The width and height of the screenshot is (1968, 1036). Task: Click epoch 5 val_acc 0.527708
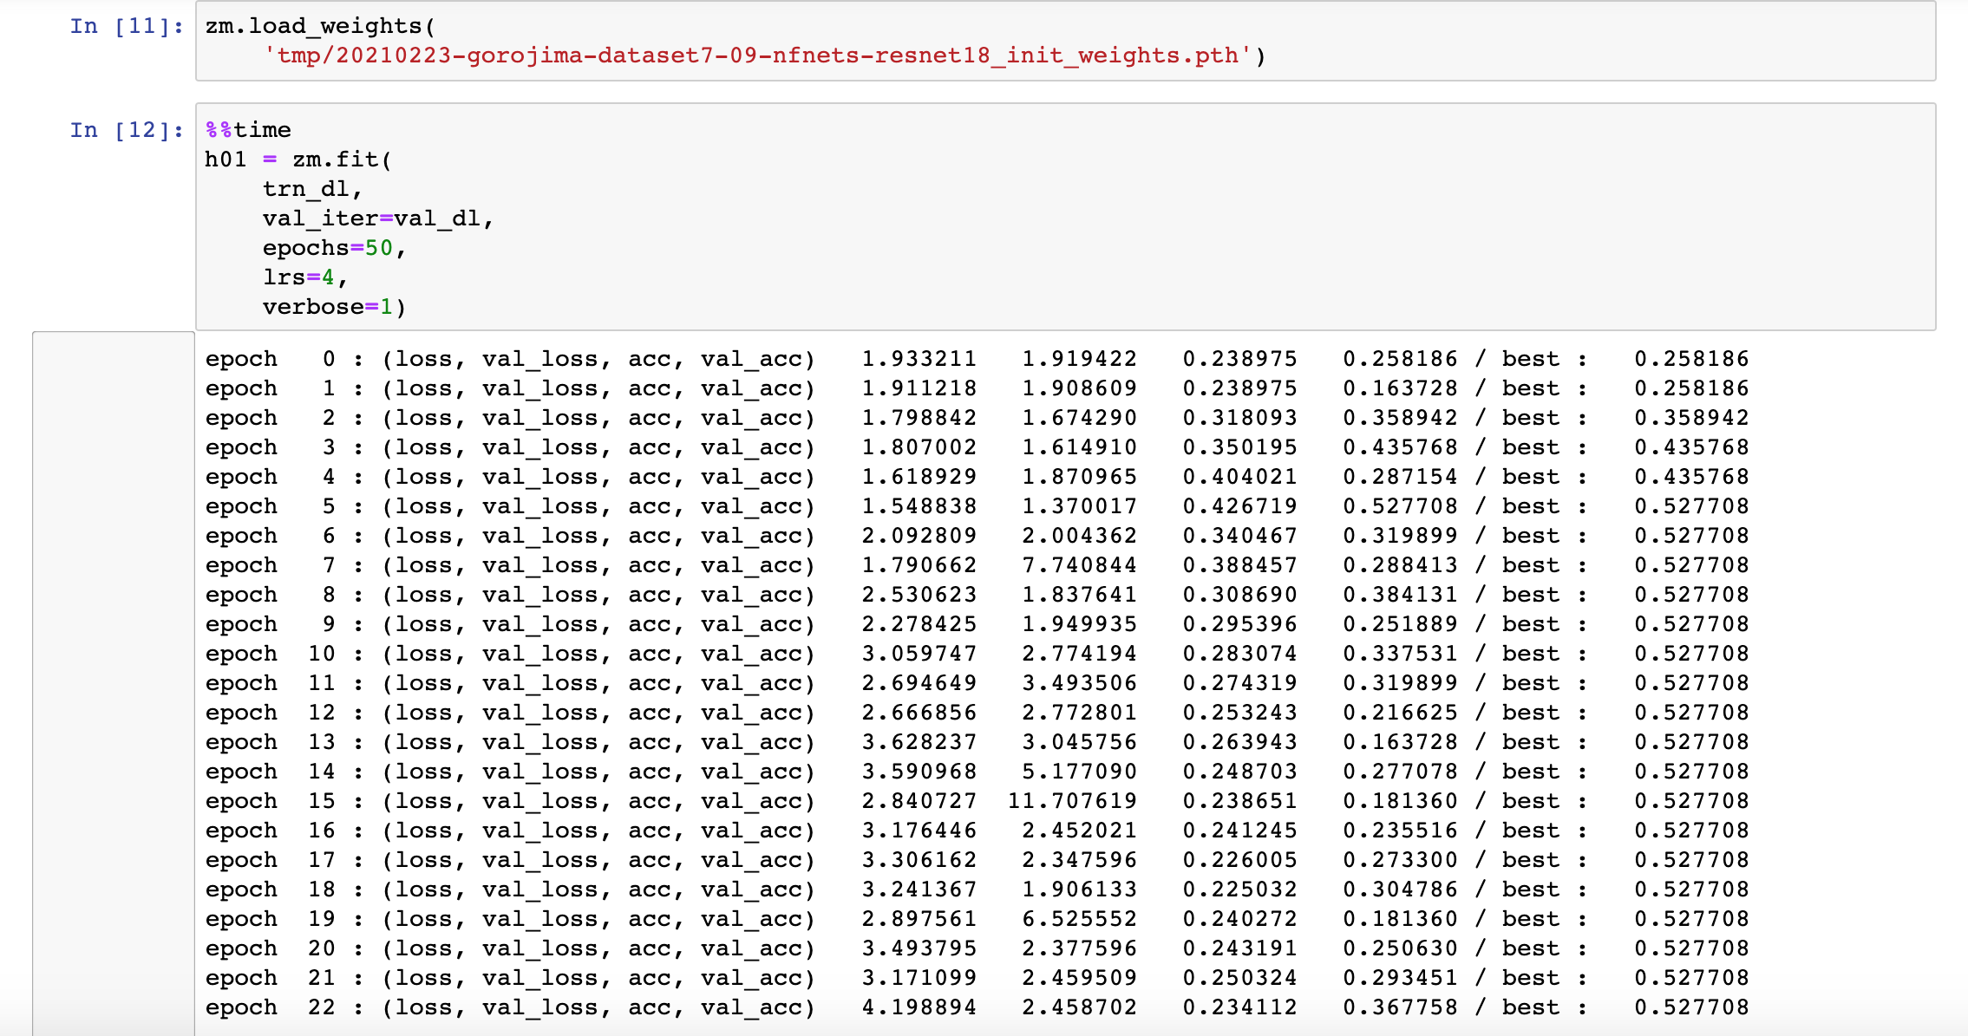pyautogui.click(x=1401, y=506)
